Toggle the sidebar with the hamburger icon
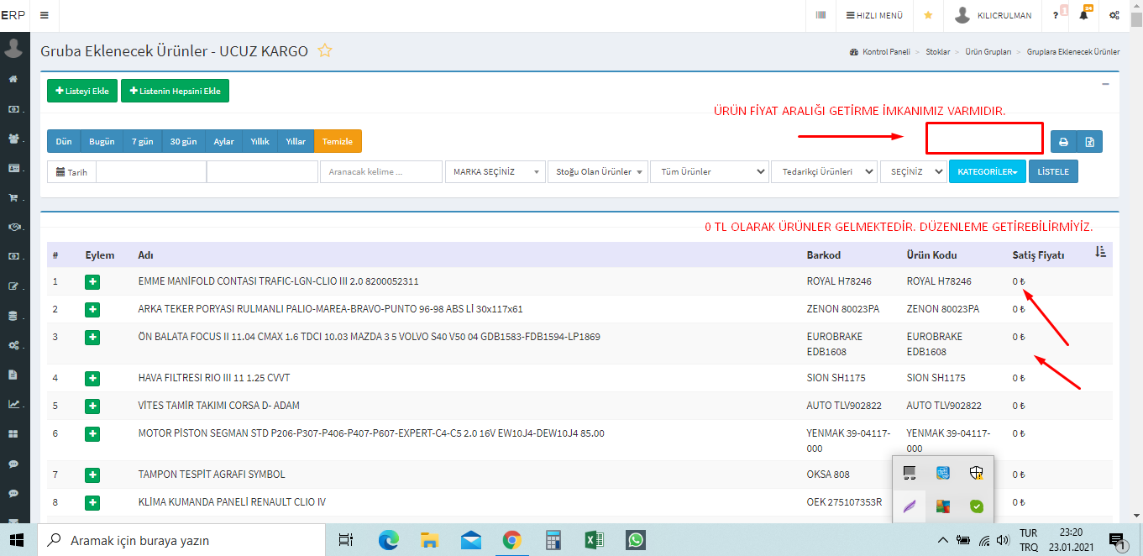This screenshot has height=556, width=1143. click(x=44, y=15)
